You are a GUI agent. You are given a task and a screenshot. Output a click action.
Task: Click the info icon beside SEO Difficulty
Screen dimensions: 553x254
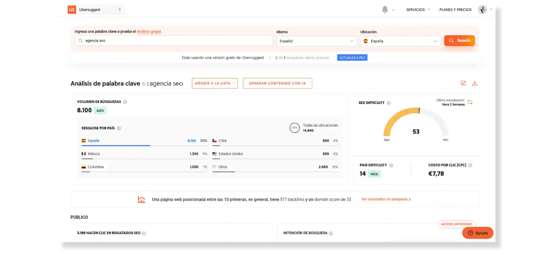coord(389,103)
